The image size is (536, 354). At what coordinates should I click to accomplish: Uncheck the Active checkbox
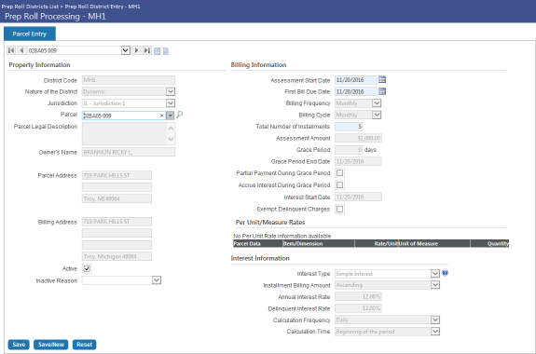[x=87, y=268]
